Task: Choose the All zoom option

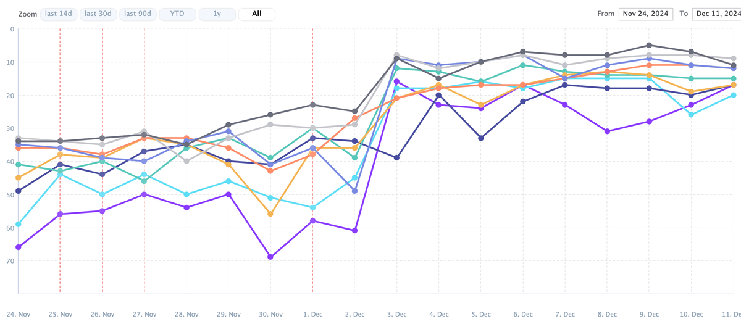Action: [256, 14]
